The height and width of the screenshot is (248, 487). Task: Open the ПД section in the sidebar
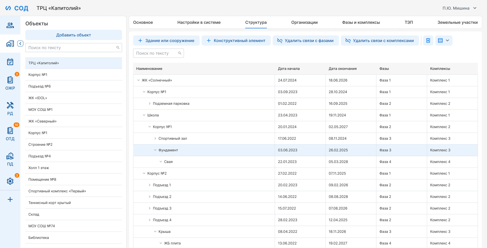coord(10,159)
